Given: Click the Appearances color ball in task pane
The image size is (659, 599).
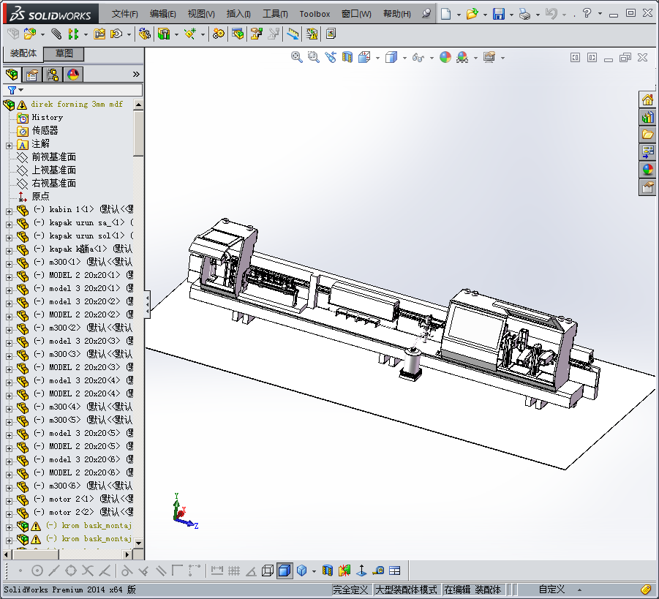Looking at the screenshot, I should click(648, 170).
